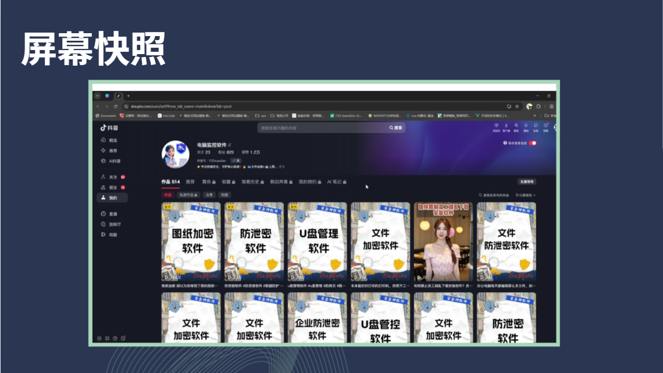Switch to the 观看历史 tab

pos(253,182)
